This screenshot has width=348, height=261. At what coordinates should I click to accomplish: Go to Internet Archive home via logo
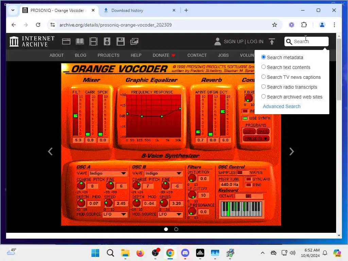click(x=32, y=41)
